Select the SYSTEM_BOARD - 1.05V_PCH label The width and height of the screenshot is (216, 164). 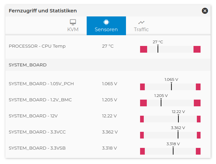click(x=41, y=84)
